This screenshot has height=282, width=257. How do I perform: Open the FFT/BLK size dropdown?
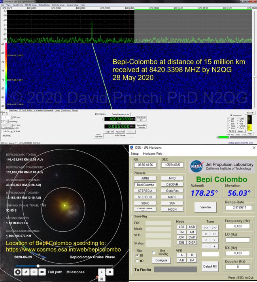click(x=7, y=125)
